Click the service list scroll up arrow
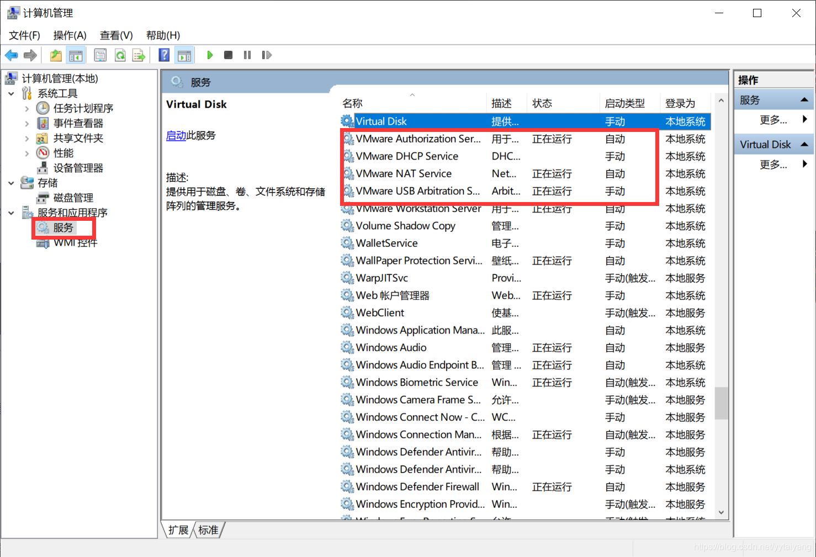 [x=721, y=101]
